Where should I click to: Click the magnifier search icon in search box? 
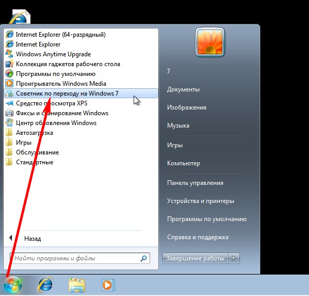(143, 258)
